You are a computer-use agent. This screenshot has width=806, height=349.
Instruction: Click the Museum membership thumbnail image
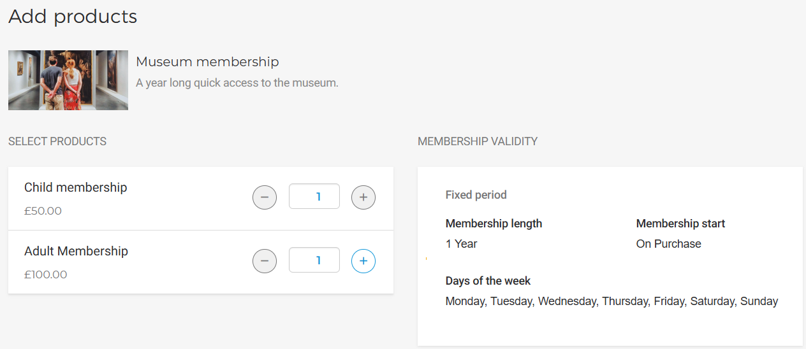click(x=68, y=80)
